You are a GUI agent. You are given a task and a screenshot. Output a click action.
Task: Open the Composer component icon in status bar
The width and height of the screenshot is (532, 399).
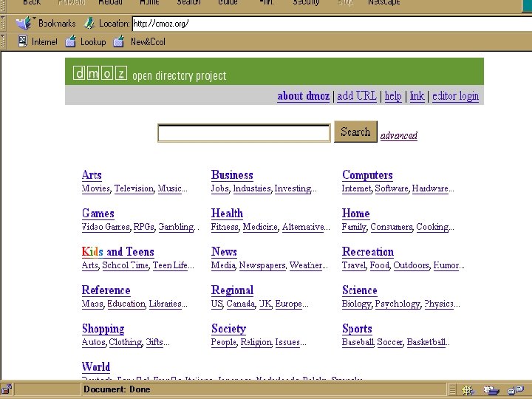[516, 390]
